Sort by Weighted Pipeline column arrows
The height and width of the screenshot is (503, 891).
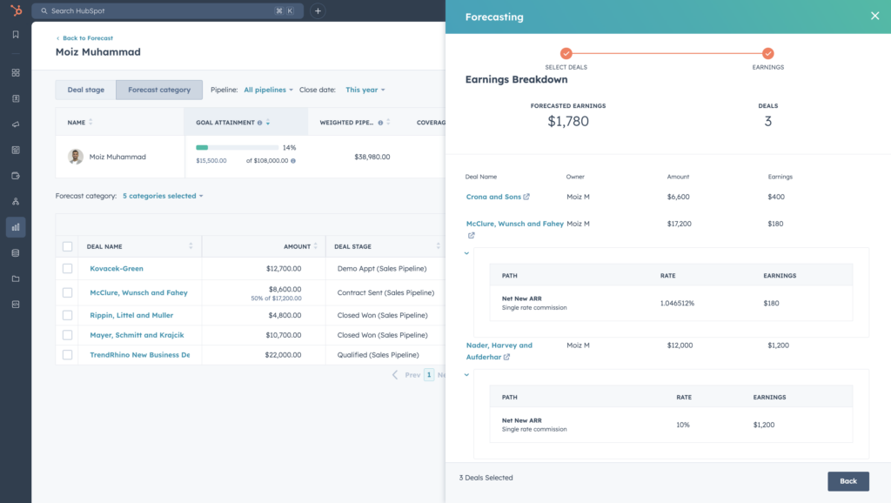click(388, 122)
